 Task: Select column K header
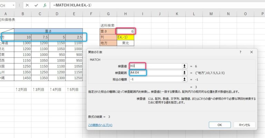pos(177,14)
